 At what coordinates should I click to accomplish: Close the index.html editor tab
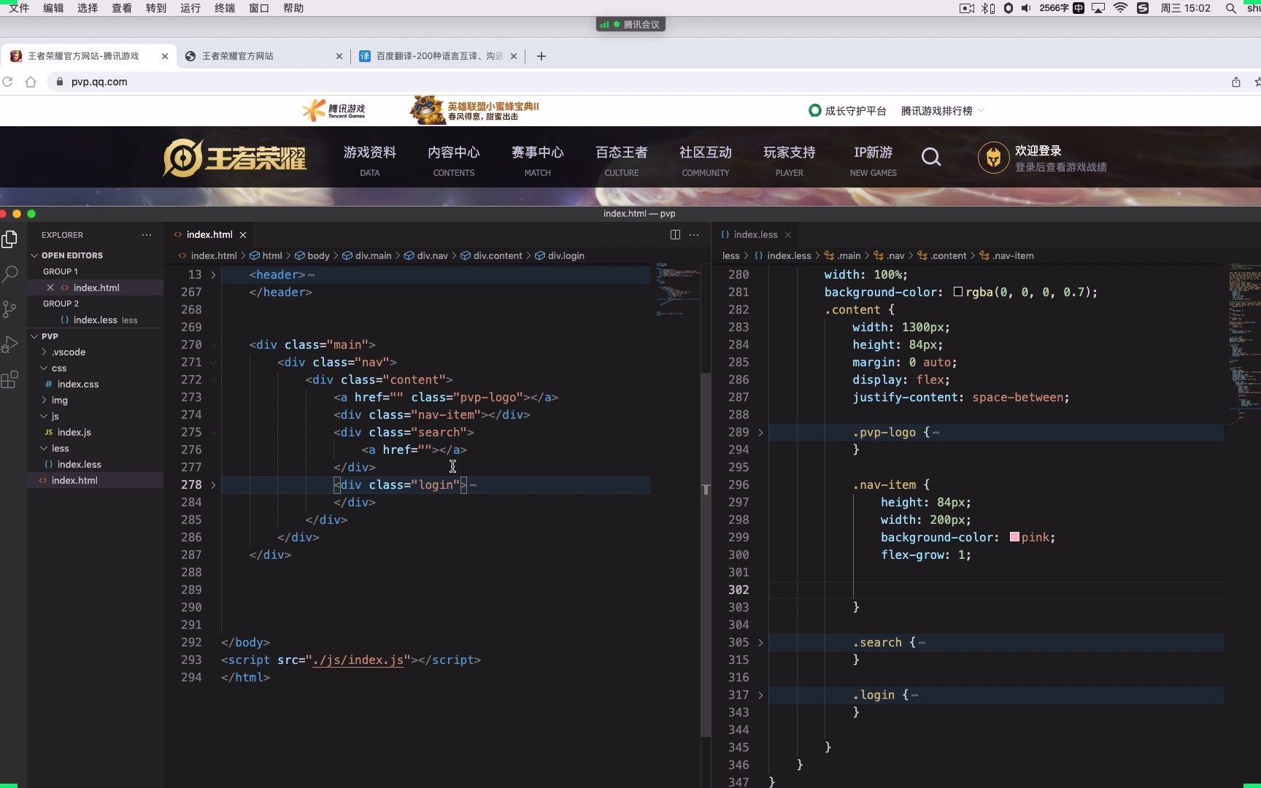tap(243, 235)
